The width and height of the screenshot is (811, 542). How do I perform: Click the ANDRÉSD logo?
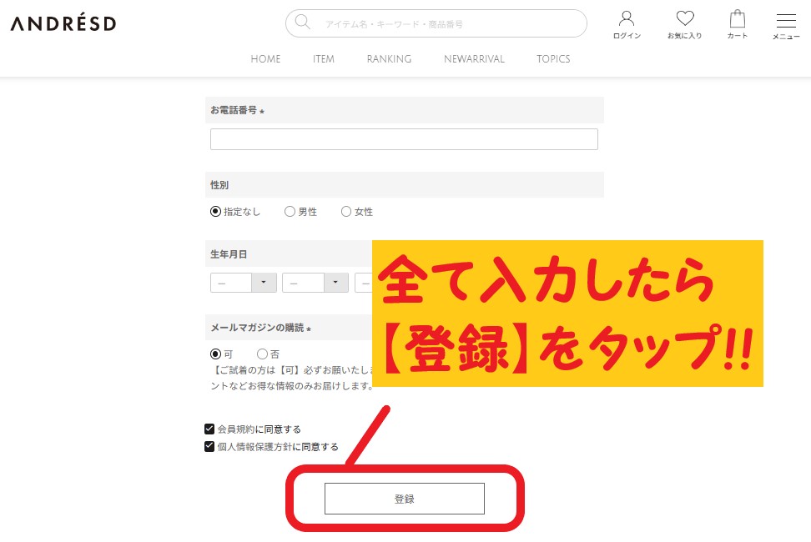click(63, 23)
